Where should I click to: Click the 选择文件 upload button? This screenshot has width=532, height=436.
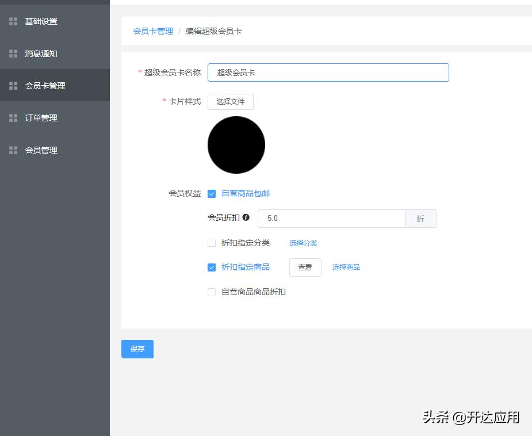pos(230,101)
